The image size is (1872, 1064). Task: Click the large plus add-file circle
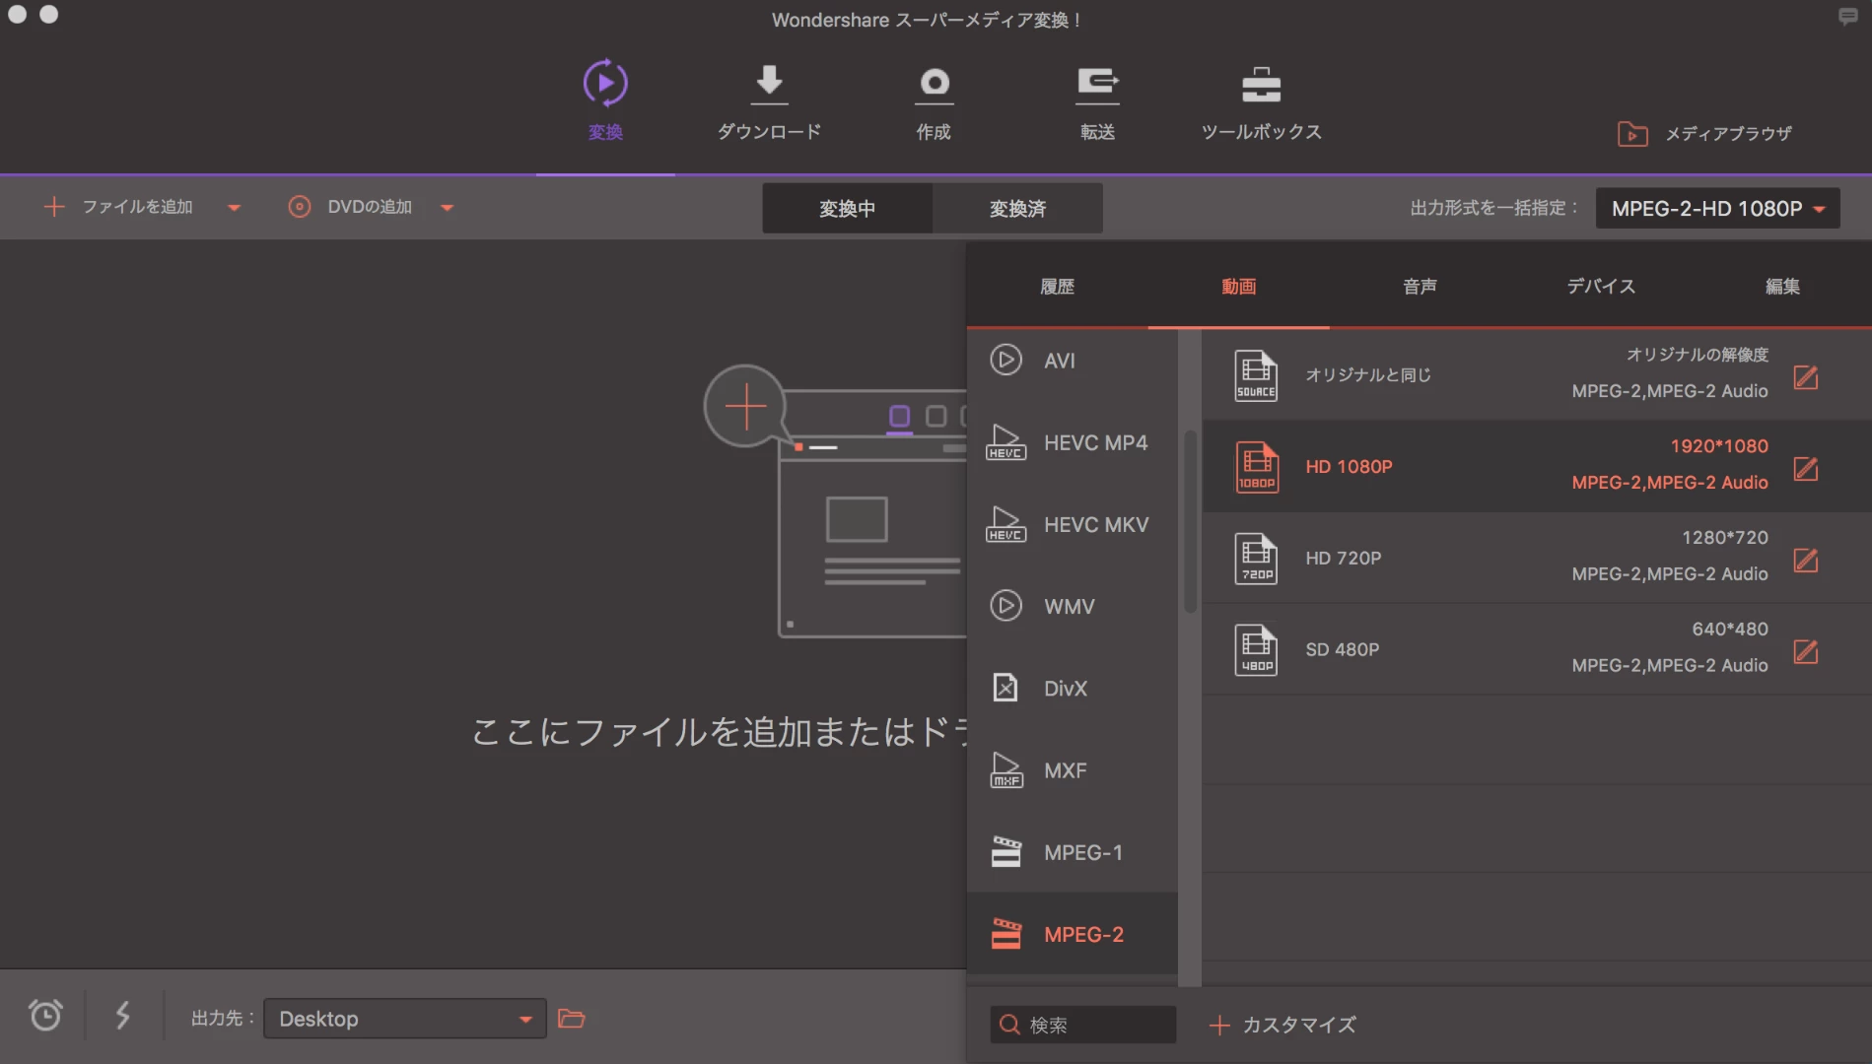tap(745, 406)
